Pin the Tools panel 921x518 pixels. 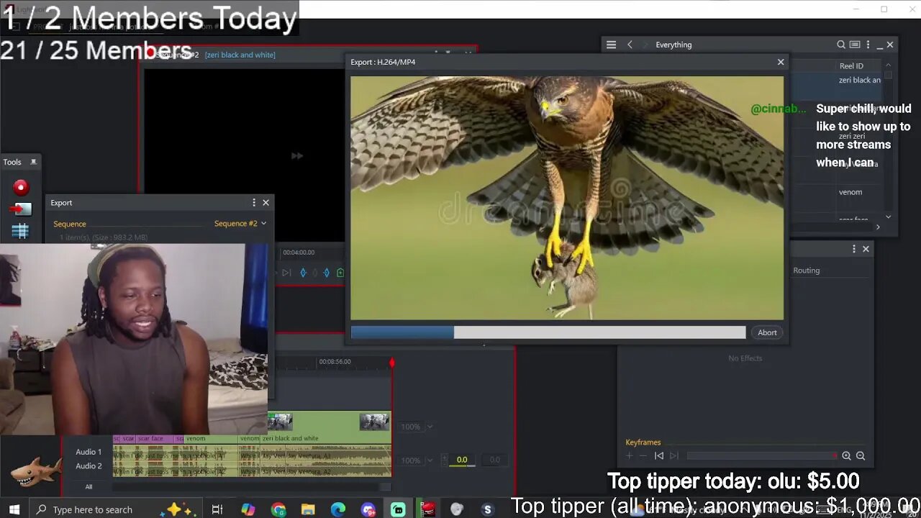(33, 162)
